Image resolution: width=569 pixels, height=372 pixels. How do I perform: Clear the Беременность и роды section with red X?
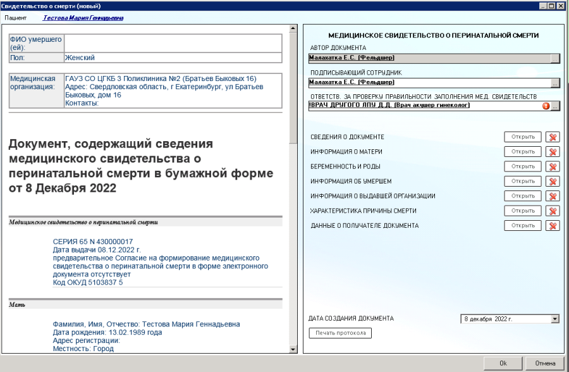point(553,167)
